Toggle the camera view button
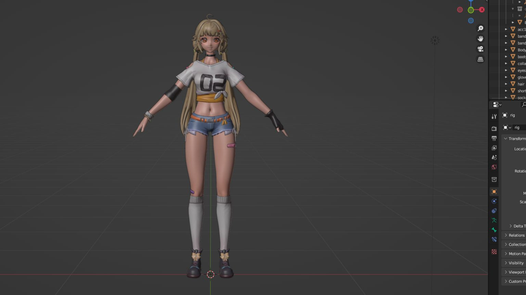This screenshot has width=526, height=295. point(480,49)
